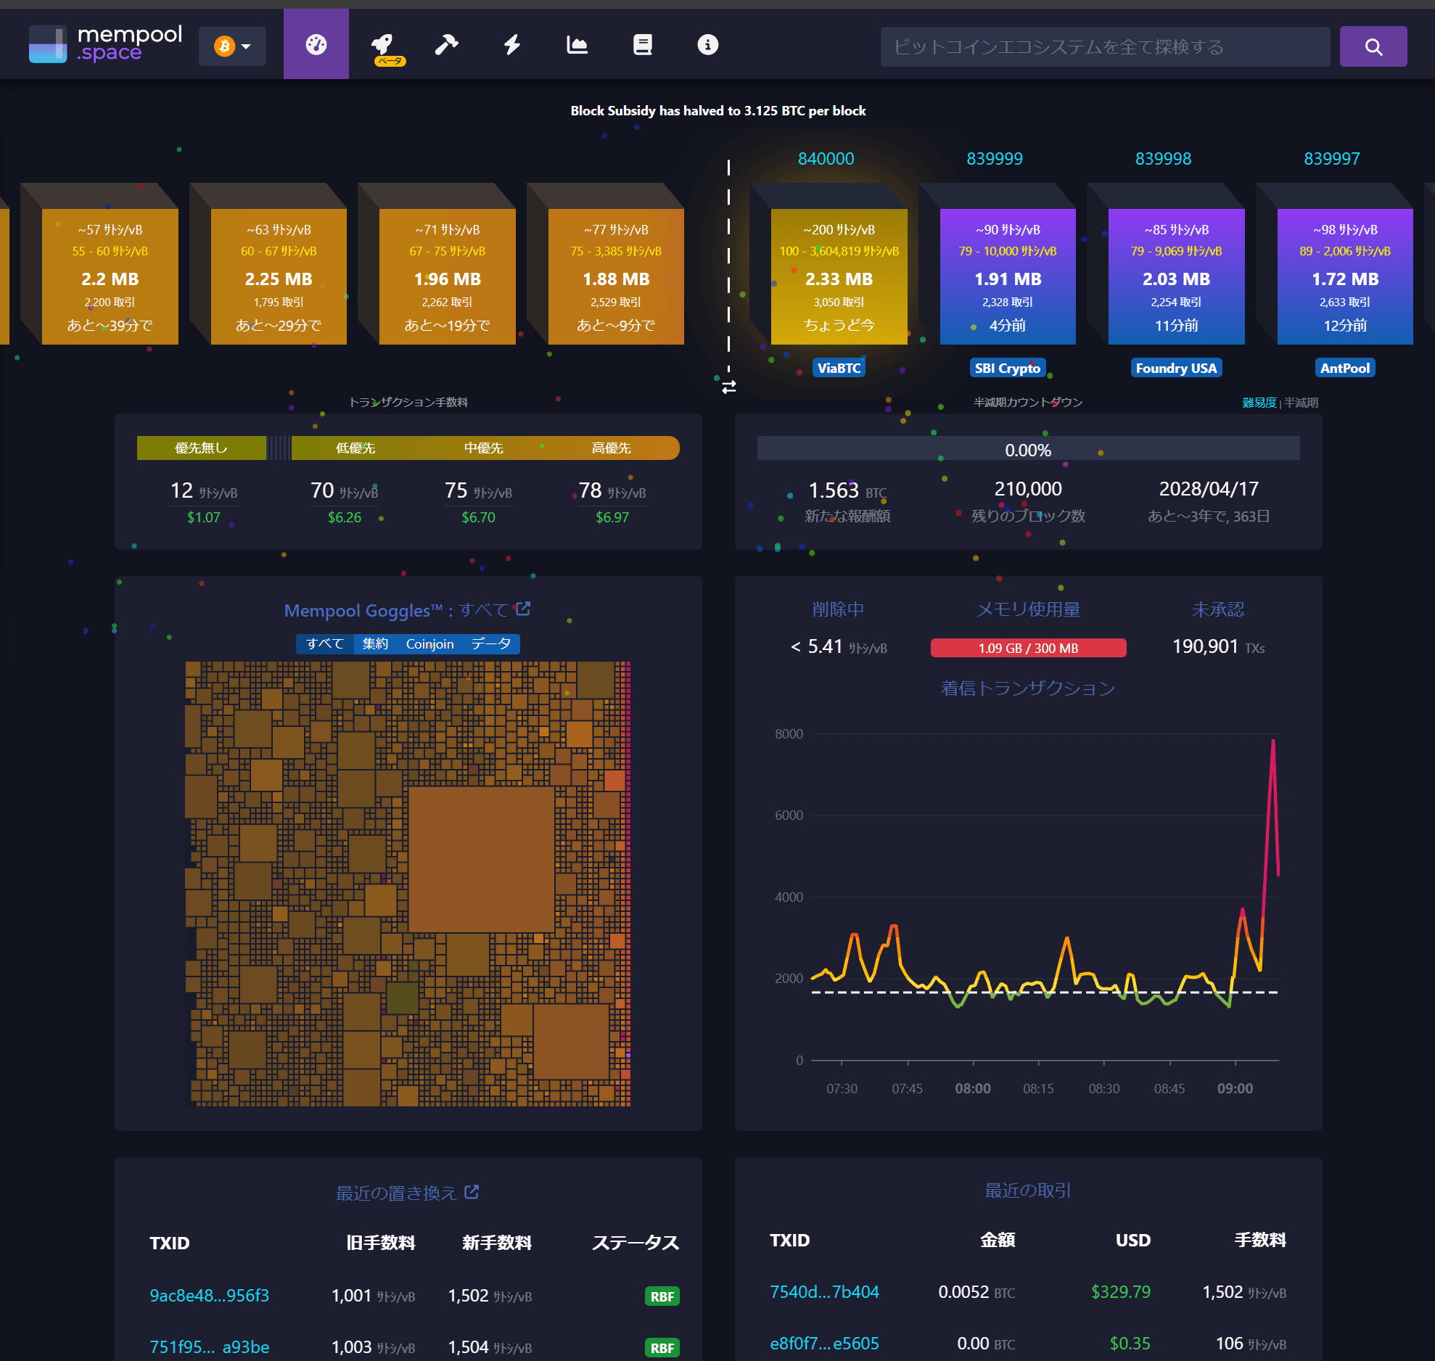The image size is (1435, 1361).
Task: Switch to the 半減期 tab
Action: pos(1301,403)
